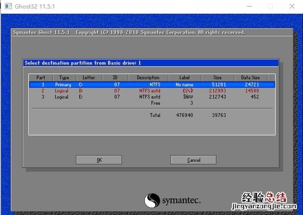This screenshot has width=303, height=215.
Task: Click the Description column header
Action: (x=148, y=78)
